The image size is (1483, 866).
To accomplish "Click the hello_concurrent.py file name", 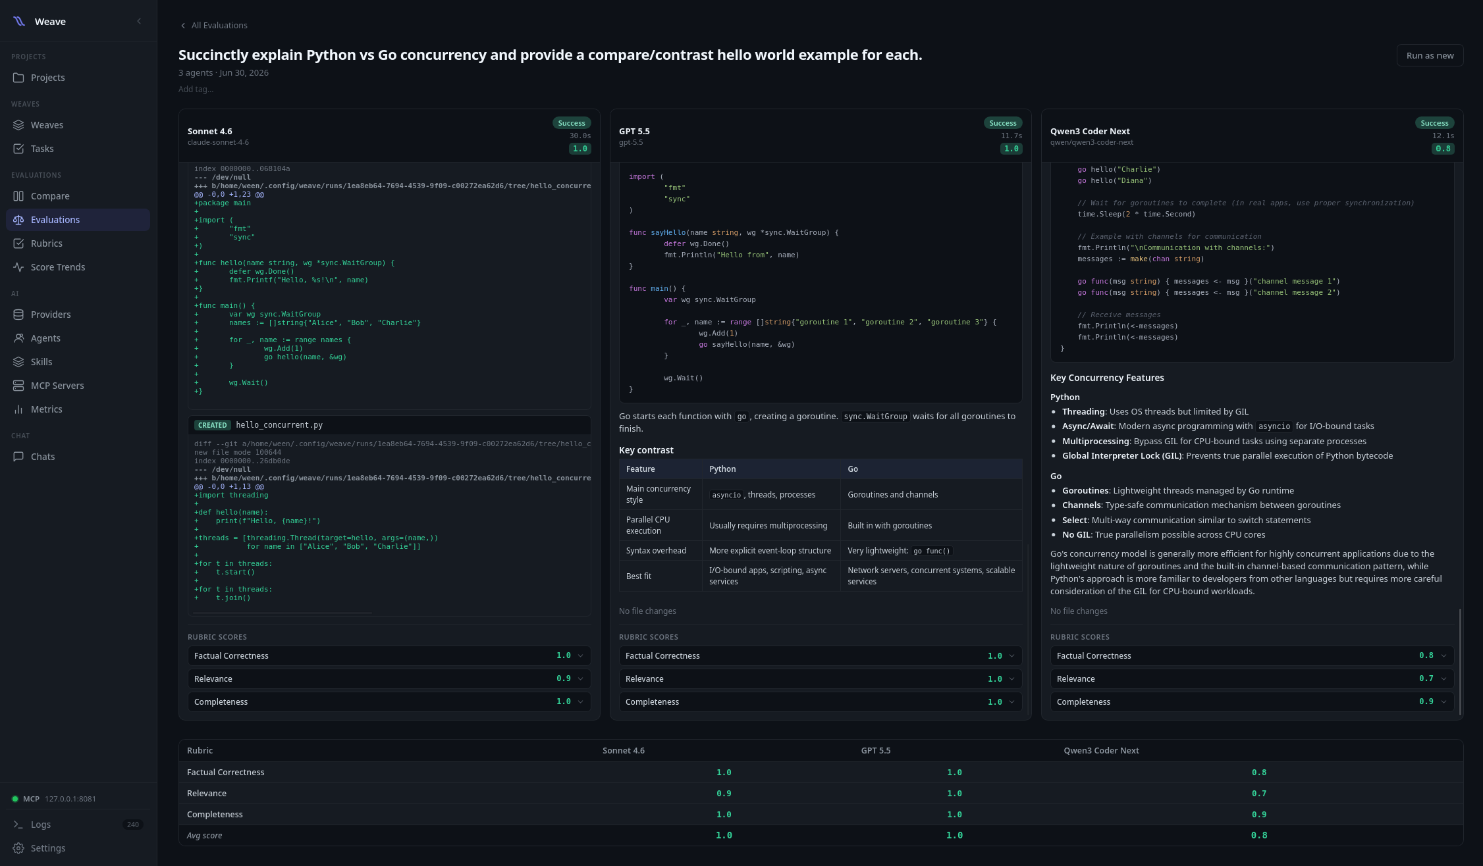I will point(279,425).
